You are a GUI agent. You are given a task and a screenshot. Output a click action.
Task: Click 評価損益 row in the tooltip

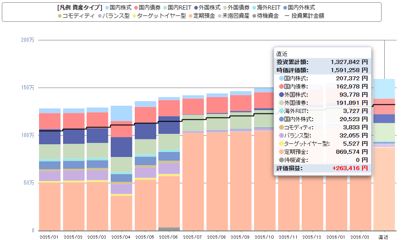[322, 168]
